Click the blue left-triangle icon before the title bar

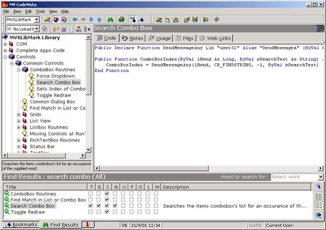click(x=87, y=29)
